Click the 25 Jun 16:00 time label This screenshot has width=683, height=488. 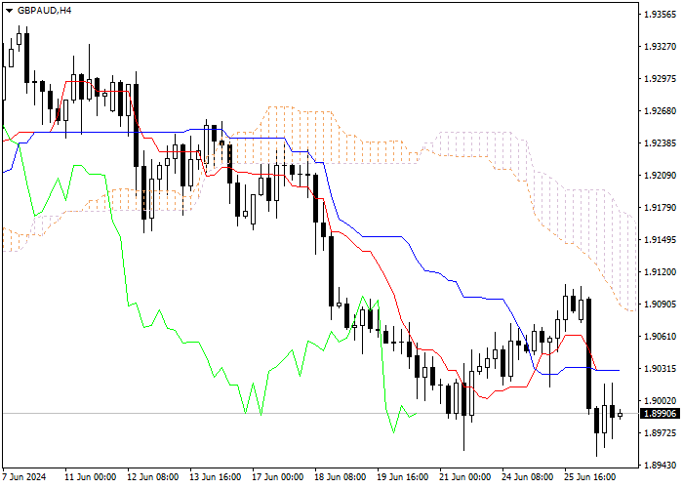point(589,477)
